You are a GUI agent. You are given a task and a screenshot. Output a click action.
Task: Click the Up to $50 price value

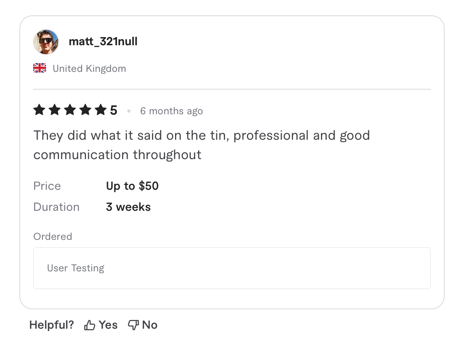(132, 186)
